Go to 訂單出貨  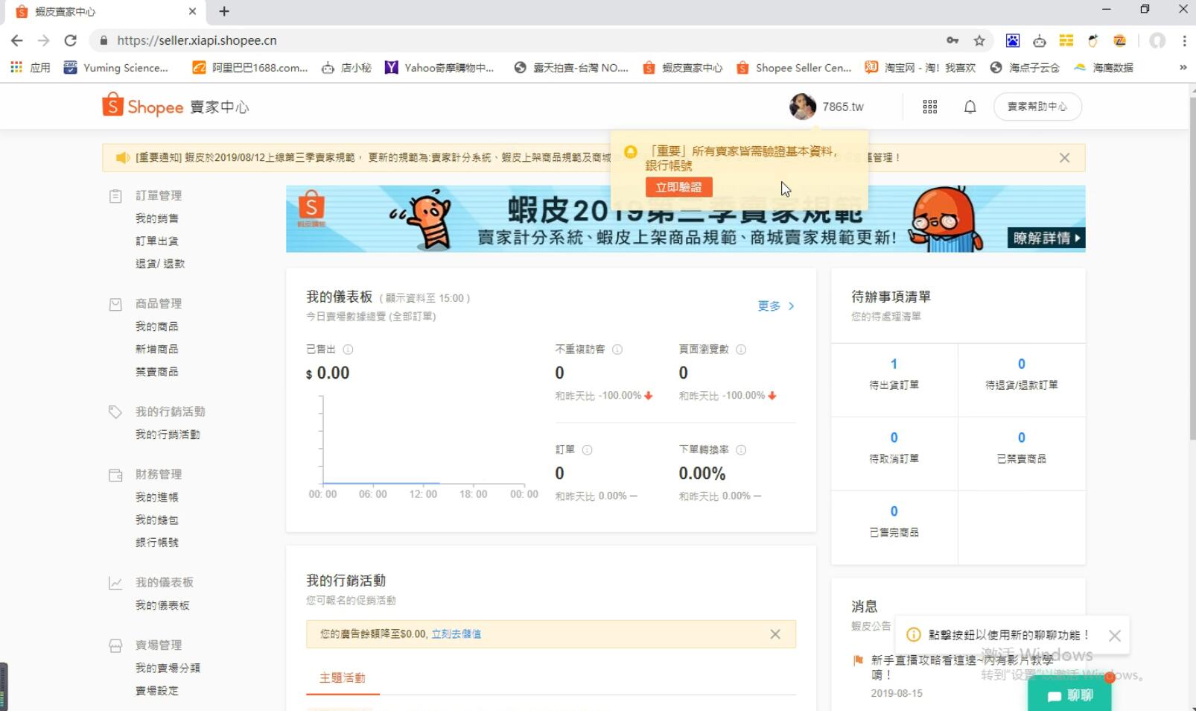[x=157, y=241]
